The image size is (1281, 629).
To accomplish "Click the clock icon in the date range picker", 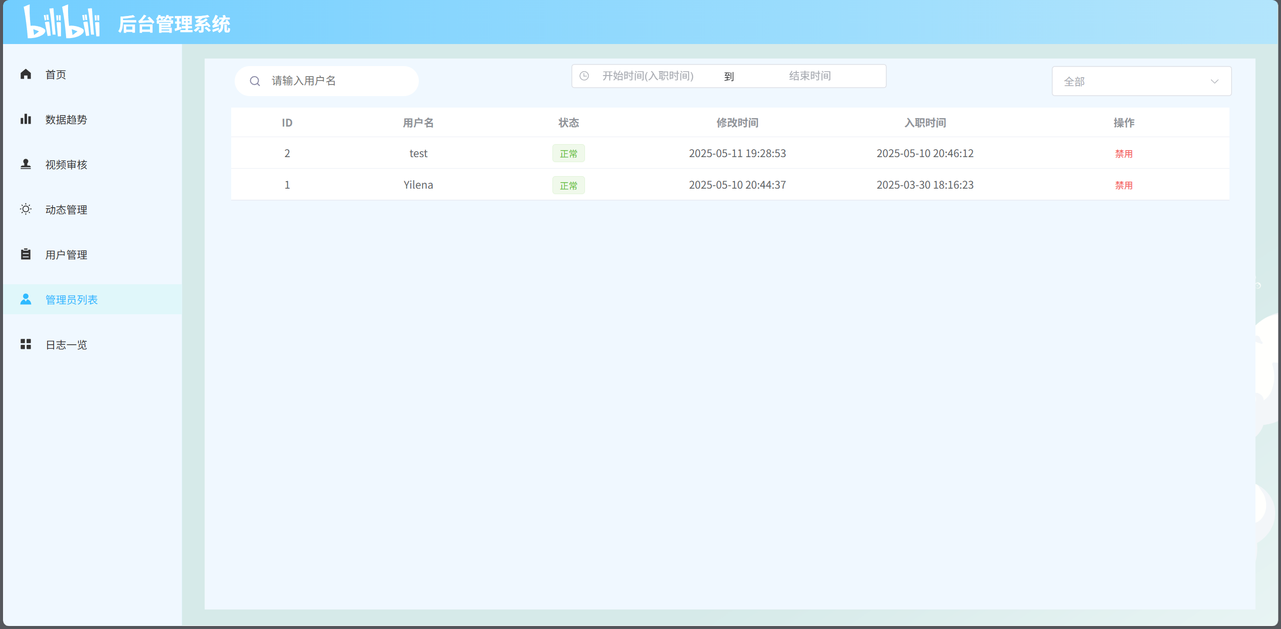I will coord(584,76).
